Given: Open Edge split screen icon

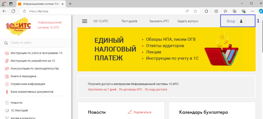Looking at the screenshot, I should [216, 11].
